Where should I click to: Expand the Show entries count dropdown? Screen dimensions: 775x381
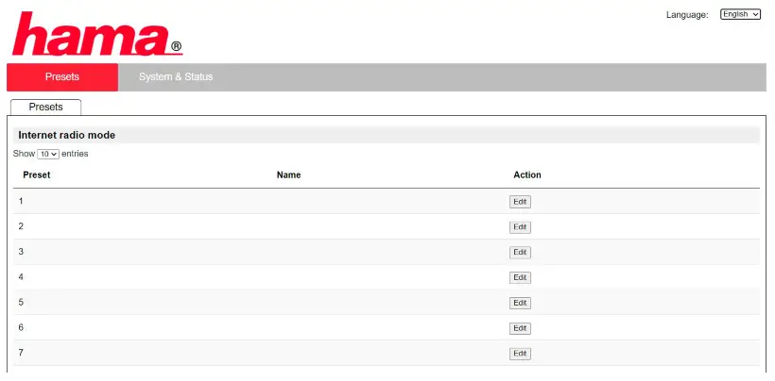48,154
